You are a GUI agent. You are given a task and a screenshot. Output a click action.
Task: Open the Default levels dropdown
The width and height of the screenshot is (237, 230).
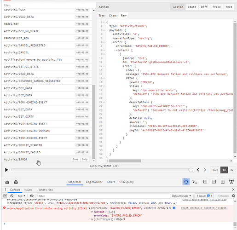181,196
